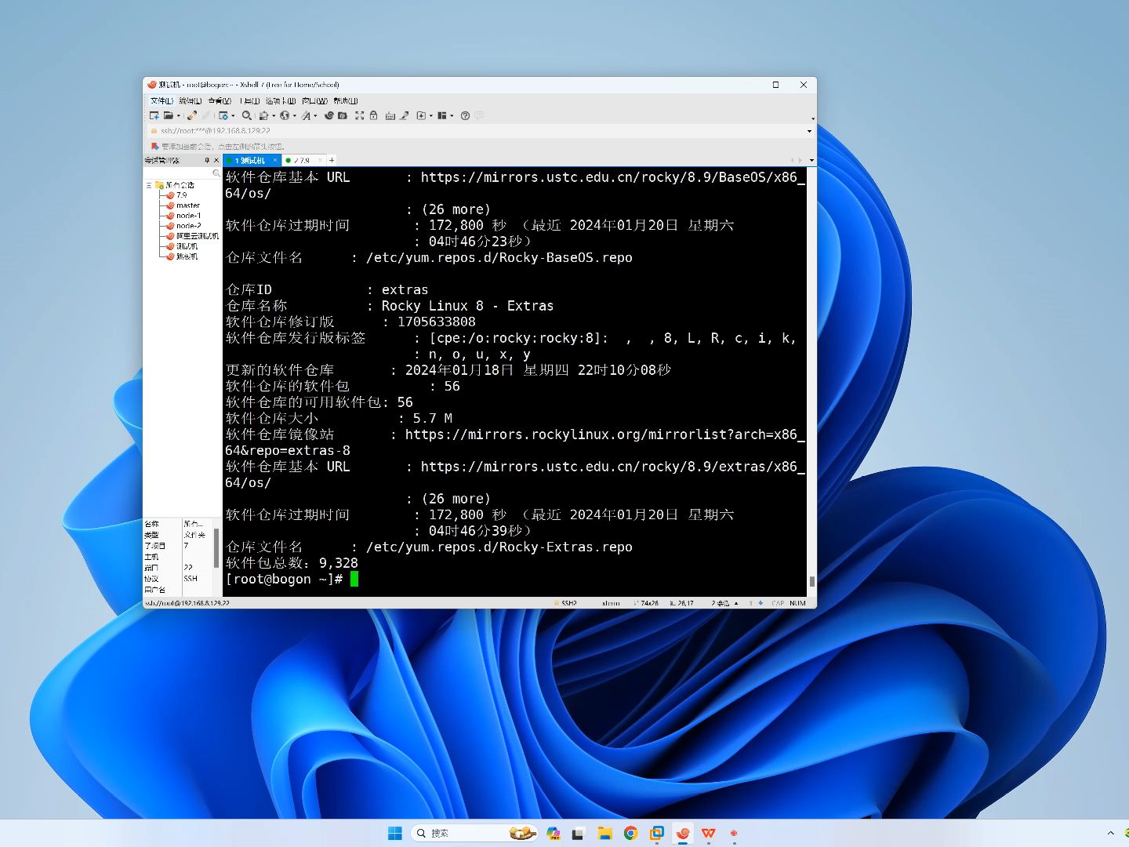Click the highlight pen toolbar icon
This screenshot has width=1129, height=847.
pos(405,115)
